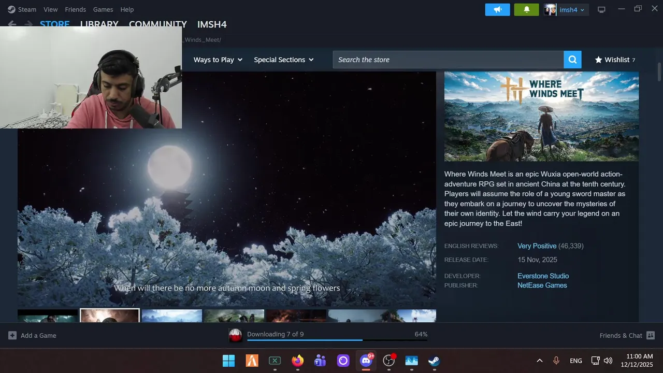This screenshot has height=373, width=663.
Task: Click the Steam logo menu icon
Action: coord(11,9)
